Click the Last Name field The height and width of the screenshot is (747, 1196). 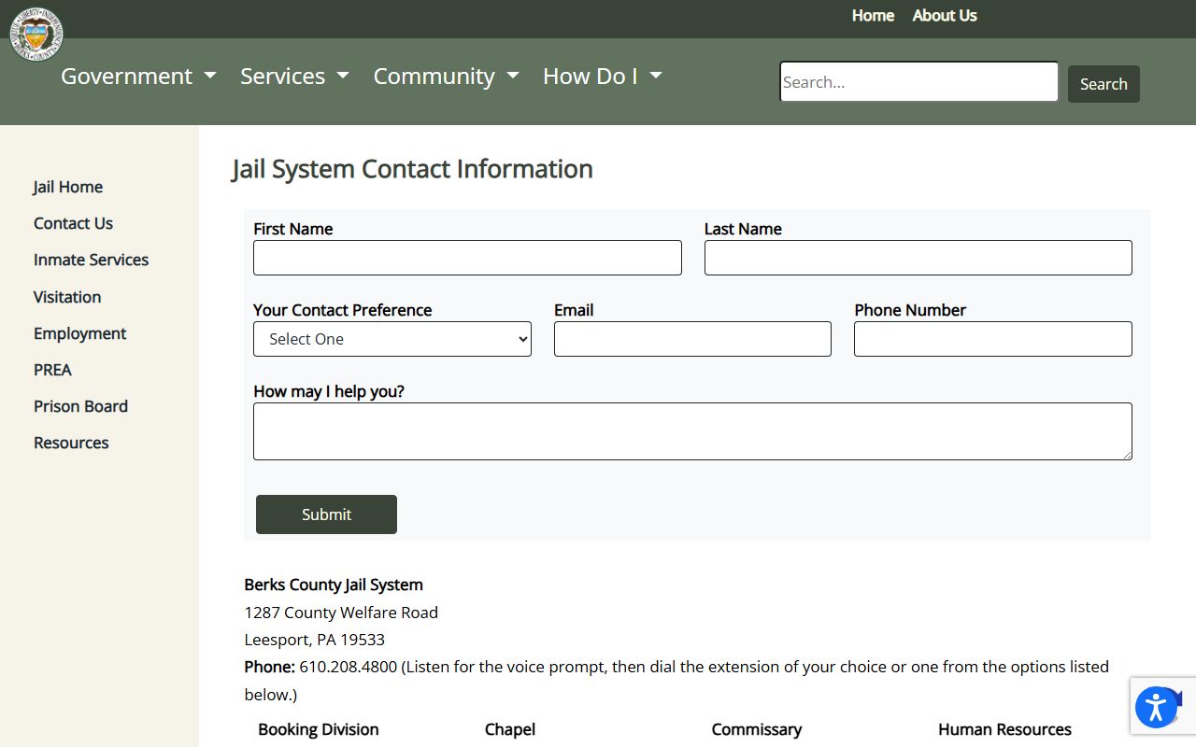point(918,258)
